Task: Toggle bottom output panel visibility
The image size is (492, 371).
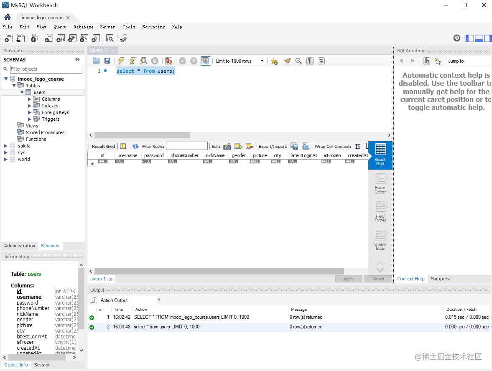Action: [479, 38]
